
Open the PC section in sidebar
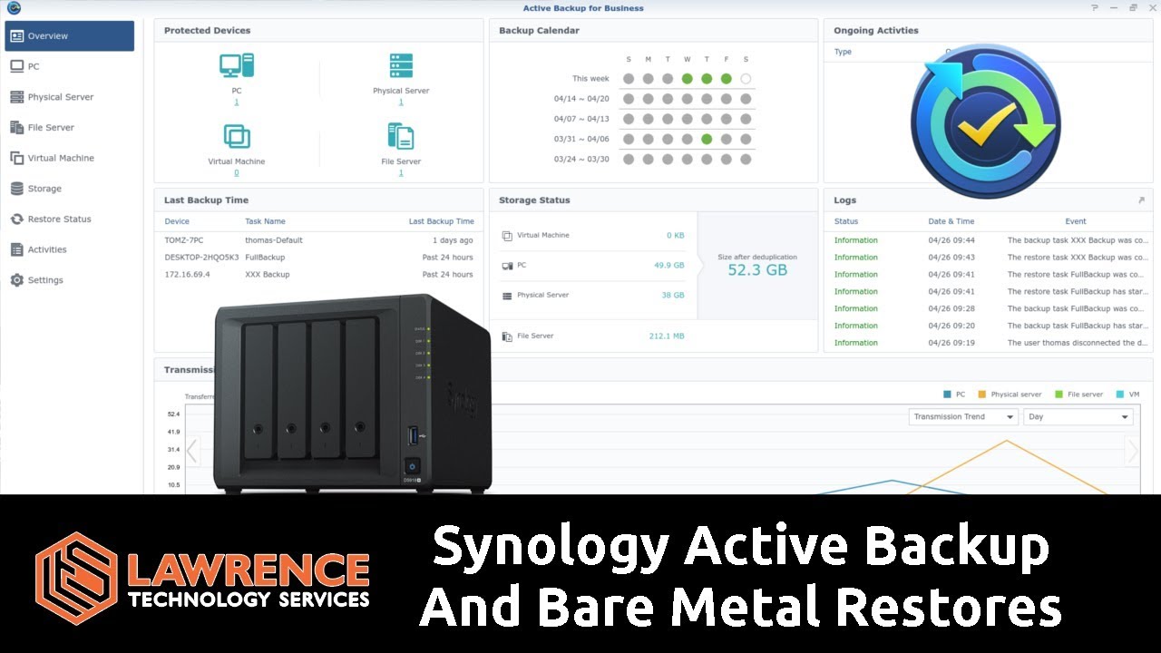pyautogui.click(x=70, y=66)
